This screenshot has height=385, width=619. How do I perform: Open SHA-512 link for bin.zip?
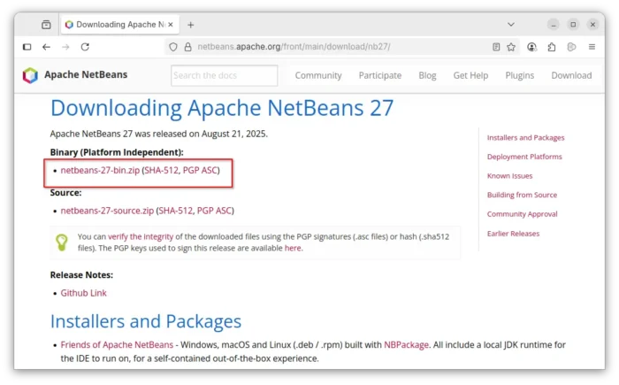pyautogui.click(x=161, y=170)
